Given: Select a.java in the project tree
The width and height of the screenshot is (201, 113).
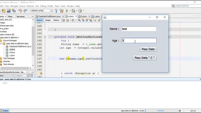Looking at the screenshot, I should (x=12, y=50).
